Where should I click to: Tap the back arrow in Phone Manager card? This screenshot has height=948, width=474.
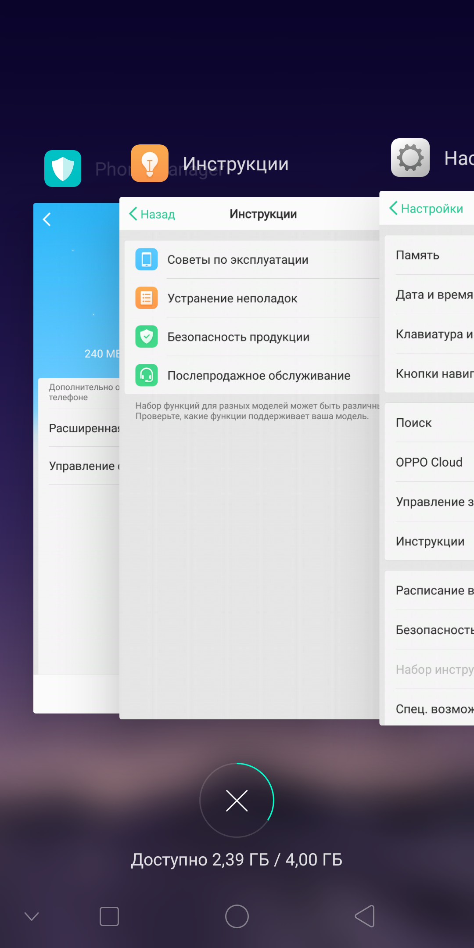(47, 219)
